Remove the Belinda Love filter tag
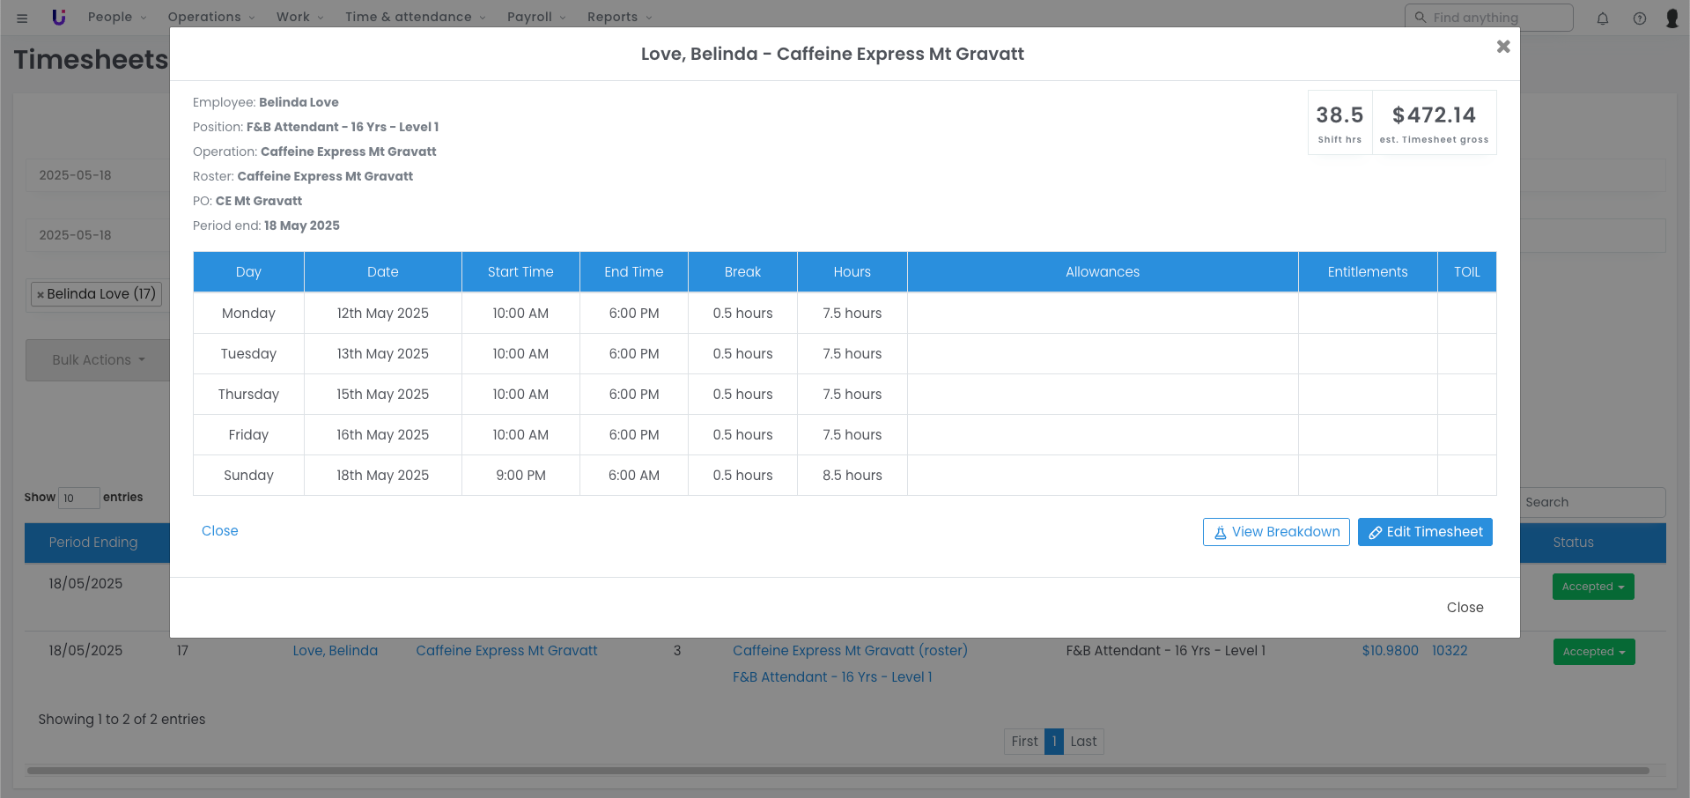1690x798 pixels. (x=41, y=295)
